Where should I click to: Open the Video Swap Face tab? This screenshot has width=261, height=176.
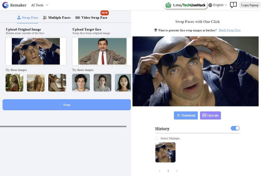(x=91, y=17)
